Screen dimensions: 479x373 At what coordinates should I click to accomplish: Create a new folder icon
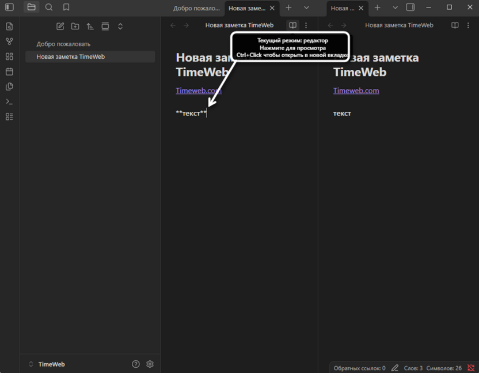click(75, 27)
